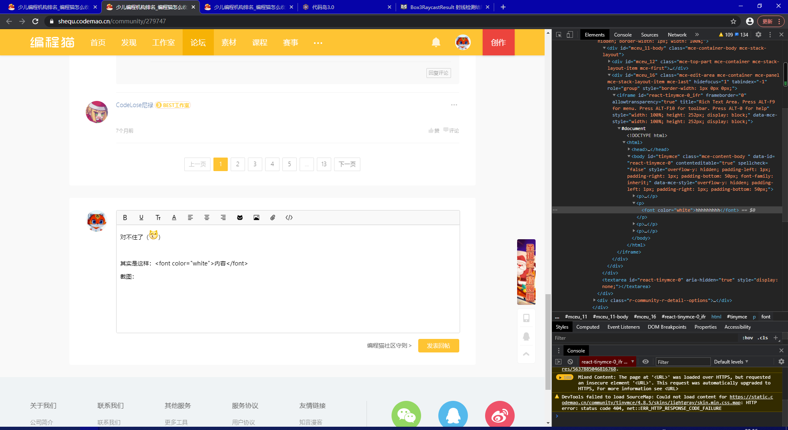Collapse the body#tinymce element node

coord(629,156)
